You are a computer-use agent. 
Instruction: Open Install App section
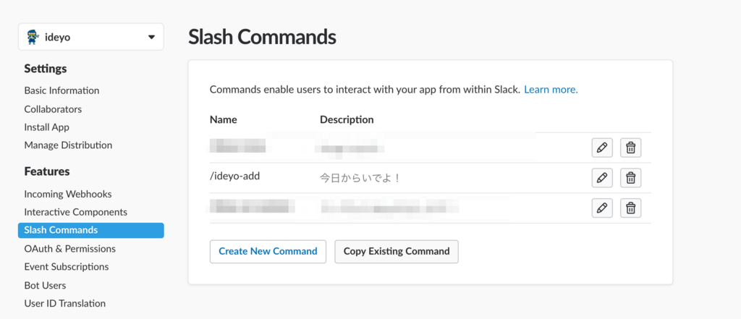pos(47,127)
